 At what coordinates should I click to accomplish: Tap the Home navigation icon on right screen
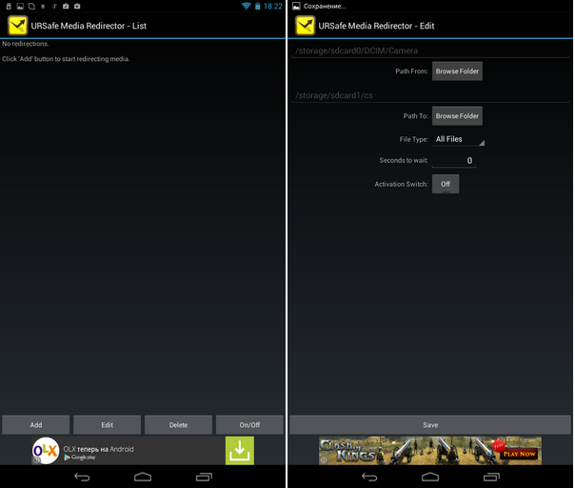coord(430,477)
